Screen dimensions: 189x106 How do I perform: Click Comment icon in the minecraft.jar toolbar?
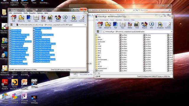click(168, 25)
